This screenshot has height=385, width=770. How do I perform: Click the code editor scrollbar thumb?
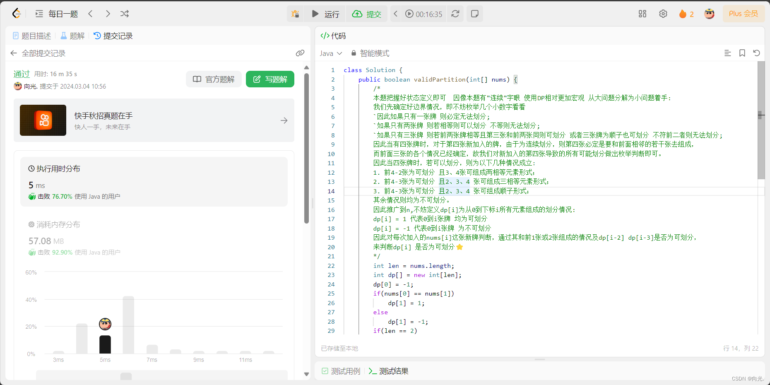click(761, 120)
